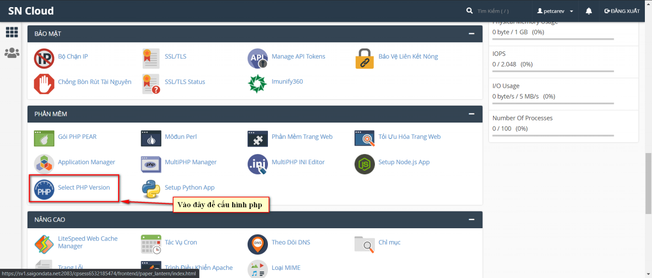The width and height of the screenshot is (652, 278).
Task: Collapse the BẢO MẬT section
Action: coord(472,34)
